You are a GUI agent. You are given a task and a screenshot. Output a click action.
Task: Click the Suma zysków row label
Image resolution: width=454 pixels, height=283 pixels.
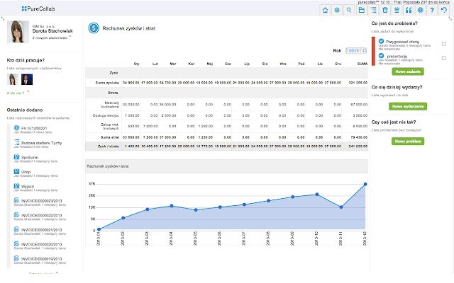coord(107,83)
